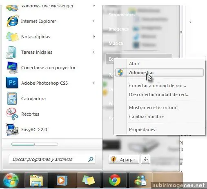Expand the Adobe Photoshop CS5 submenu arrow

coord(94,83)
